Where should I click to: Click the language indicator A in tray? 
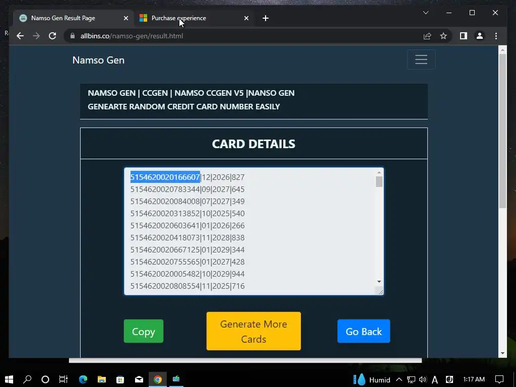tap(435, 379)
